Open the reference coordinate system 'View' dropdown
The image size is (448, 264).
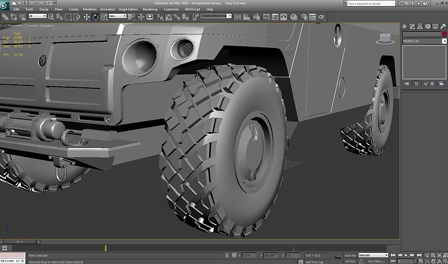(x=118, y=16)
